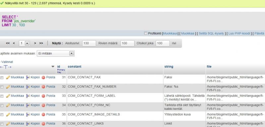Click the red delete icon in row 35
Viewport: 265px width, 127px height.
[43, 114]
